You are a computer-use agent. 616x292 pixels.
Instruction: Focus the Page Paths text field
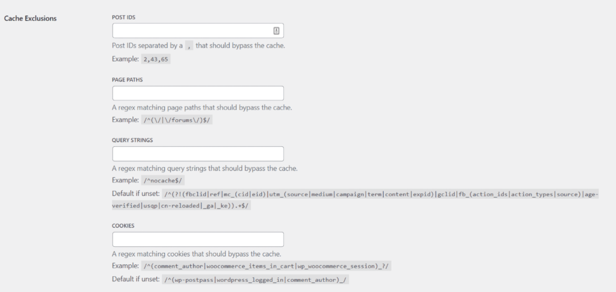[x=197, y=93]
